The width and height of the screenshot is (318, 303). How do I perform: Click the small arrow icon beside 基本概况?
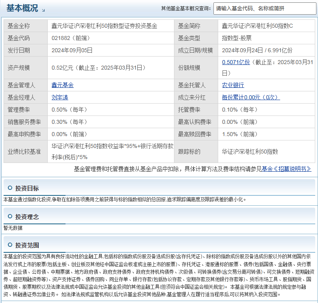43,10
